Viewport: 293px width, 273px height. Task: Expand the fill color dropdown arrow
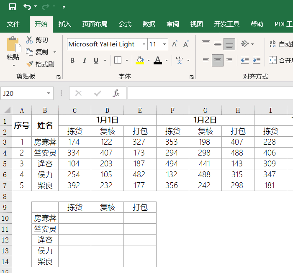[x=149, y=61]
